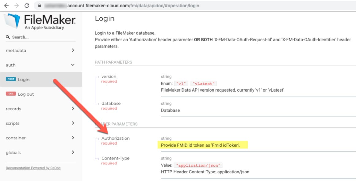Open the Log out operation
356x181 pixels.
[x=41, y=94]
